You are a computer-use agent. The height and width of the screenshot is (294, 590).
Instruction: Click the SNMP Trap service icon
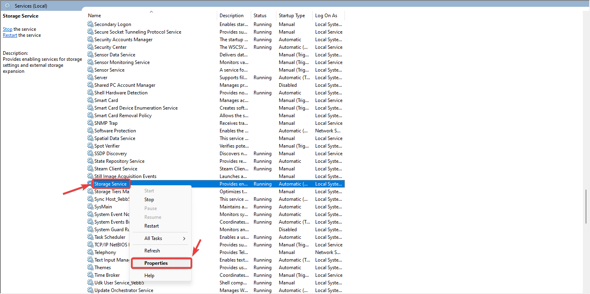click(x=90, y=123)
